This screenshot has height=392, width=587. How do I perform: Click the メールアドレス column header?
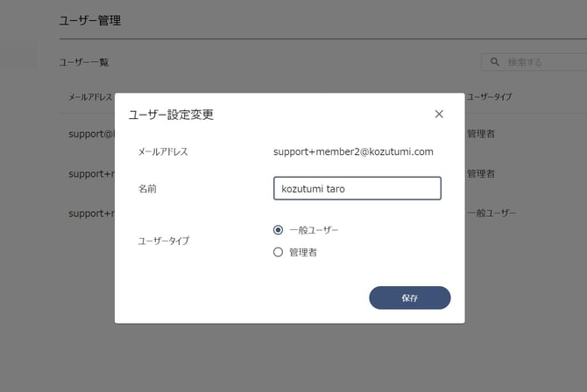tap(90, 97)
